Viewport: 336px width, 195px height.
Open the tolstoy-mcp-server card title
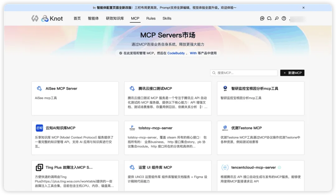(155, 128)
